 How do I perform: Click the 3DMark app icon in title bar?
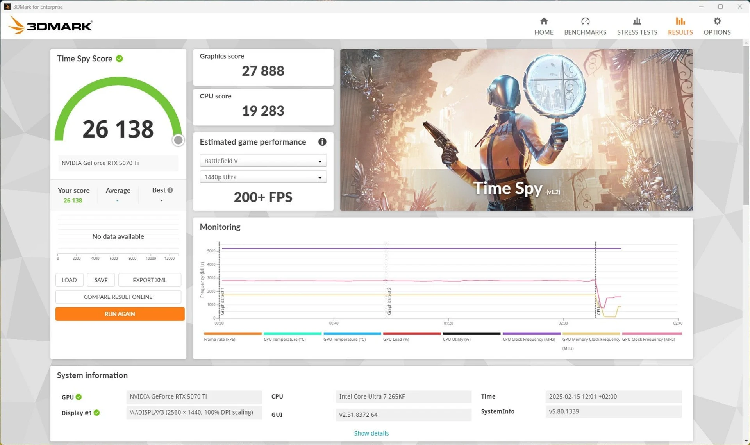[x=7, y=7]
